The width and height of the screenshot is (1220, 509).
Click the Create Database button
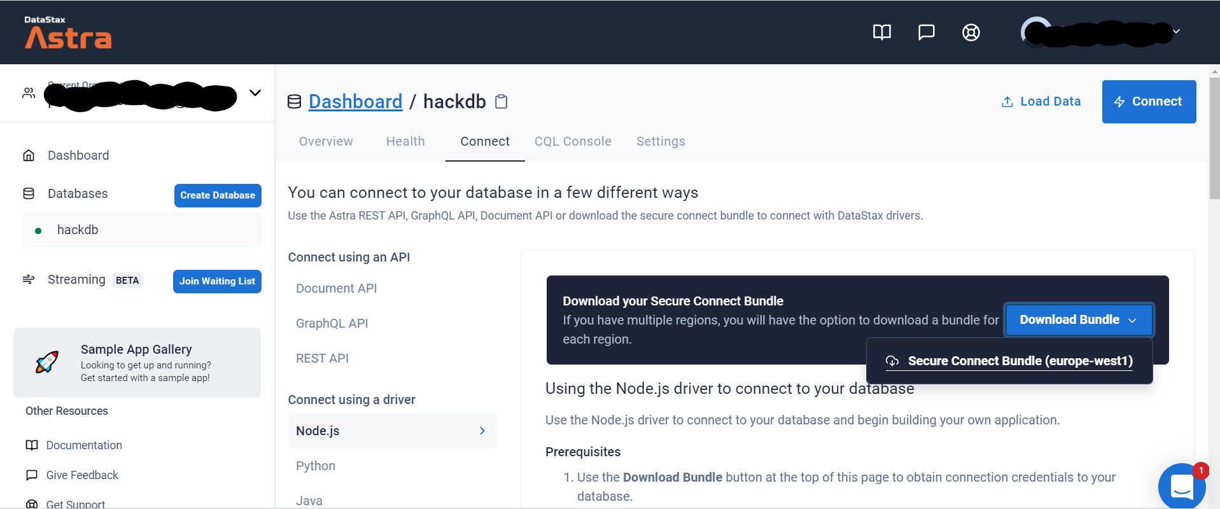[218, 195]
